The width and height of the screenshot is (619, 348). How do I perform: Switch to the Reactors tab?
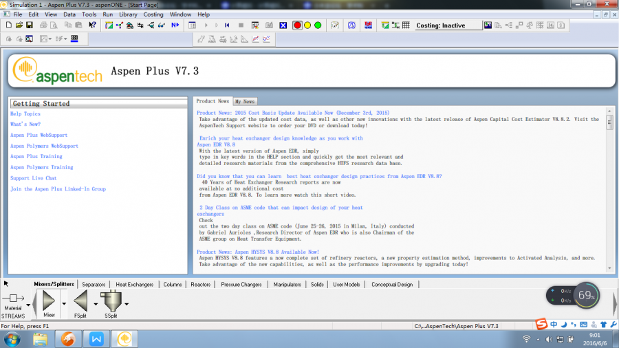coord(201,285)
